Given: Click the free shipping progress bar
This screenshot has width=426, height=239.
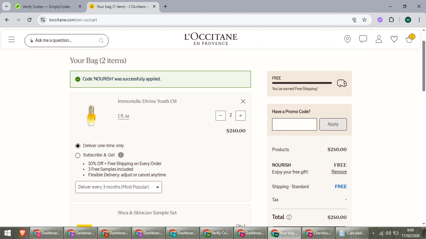Looking at the screenshot, I should pyautogui.click(x=302, y=83).
